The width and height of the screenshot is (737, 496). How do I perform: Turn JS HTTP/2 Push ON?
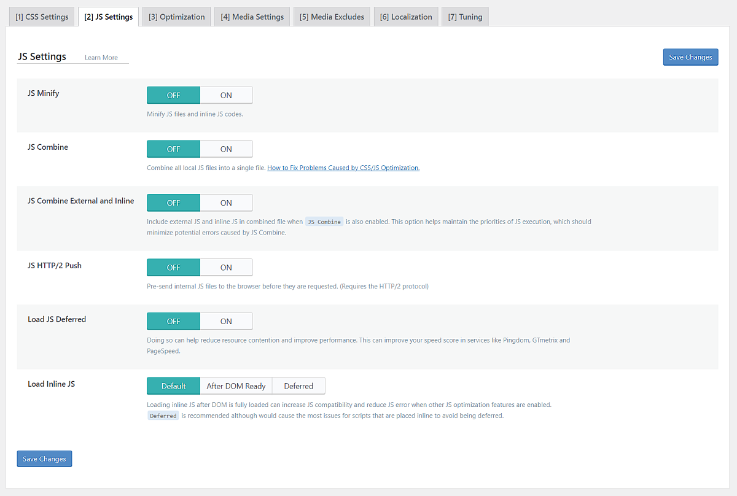click(x=226, y=267)
